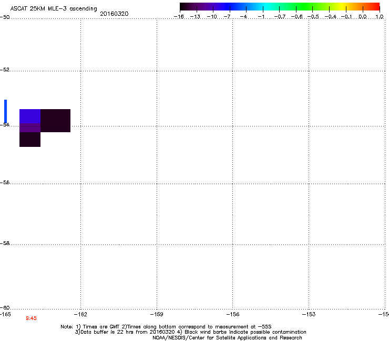The width and height of the screenshot is (389, 341).
Task: Click the NOAA/NESDIS credit line
Action: 227,338
